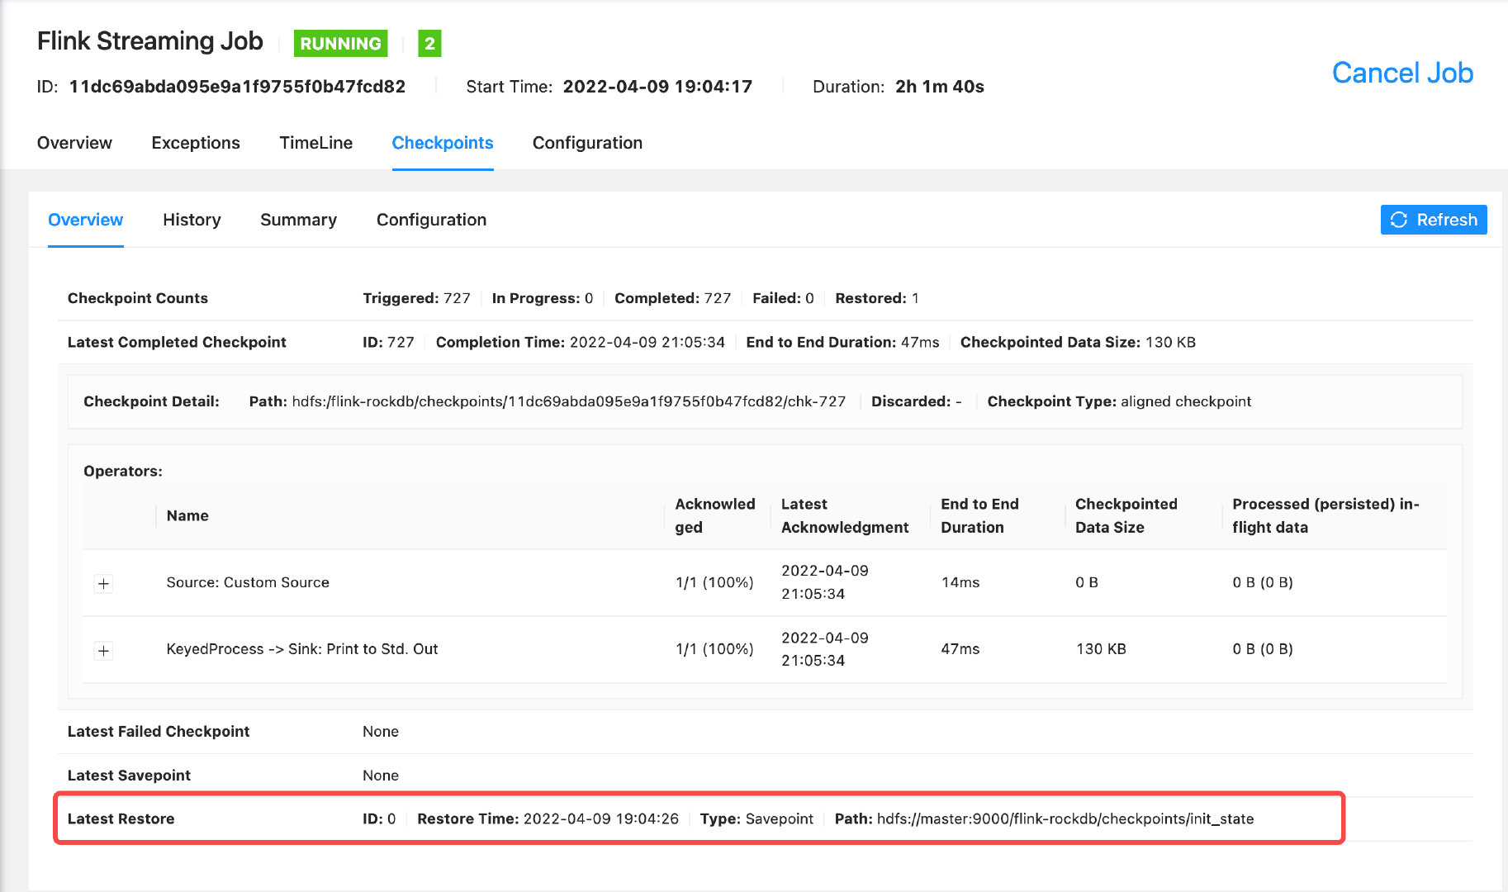Click the green RUNNING status badge
The height and width of the screenshot is (892, 1508).
(x=339, y=43)
